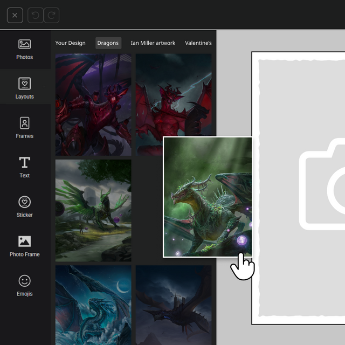345x345 pixels.
Task: Open the Sticker panel
Action: coord(24,206)
